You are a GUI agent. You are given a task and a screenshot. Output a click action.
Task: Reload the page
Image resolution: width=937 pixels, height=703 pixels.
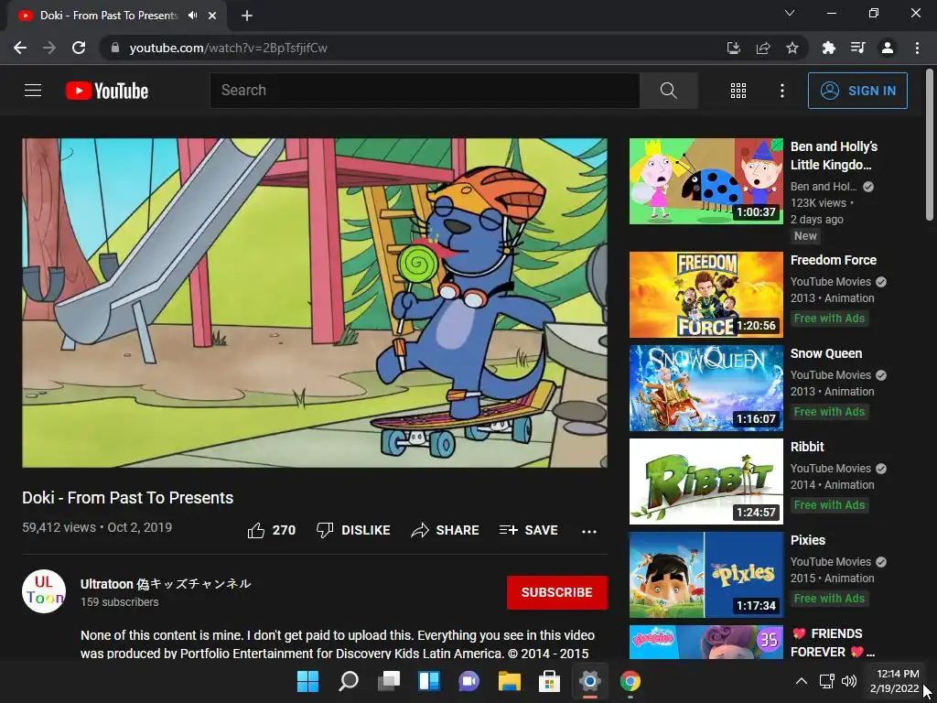pos(79,48)
